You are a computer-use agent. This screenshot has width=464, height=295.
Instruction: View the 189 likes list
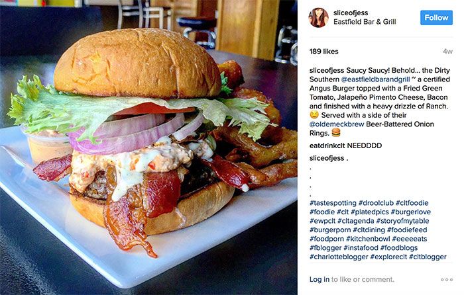323,52
